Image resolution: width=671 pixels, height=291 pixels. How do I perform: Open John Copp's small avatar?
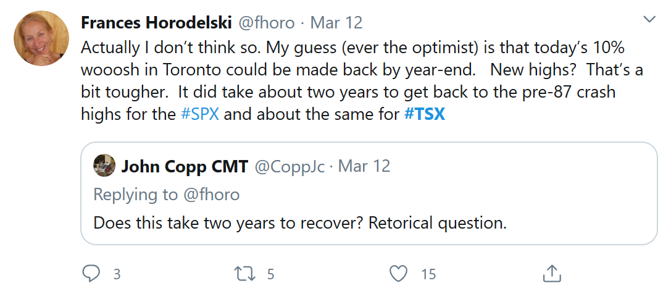(104, 166)
